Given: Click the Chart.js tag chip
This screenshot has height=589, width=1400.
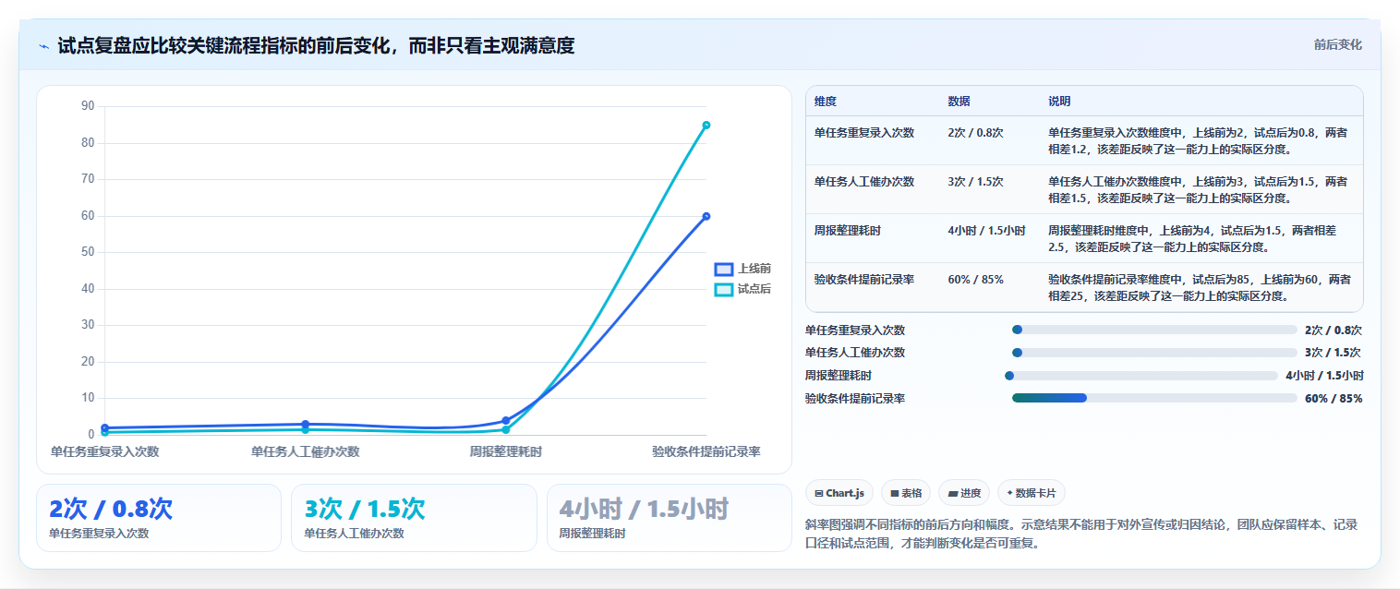Looking at the screenshot, I should (x=839, y=493).
